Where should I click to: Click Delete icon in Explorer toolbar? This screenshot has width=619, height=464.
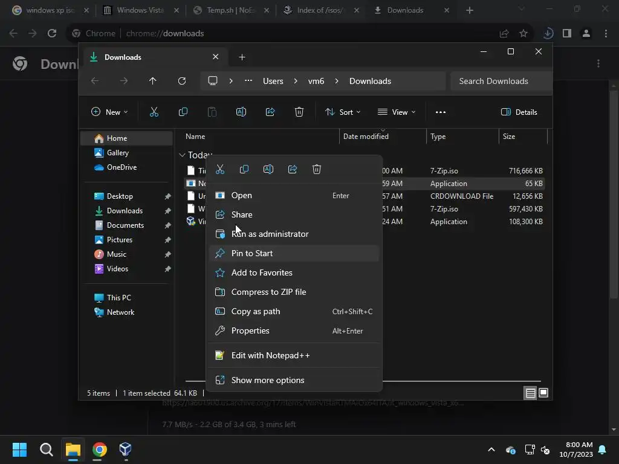[x=299, y=112]
